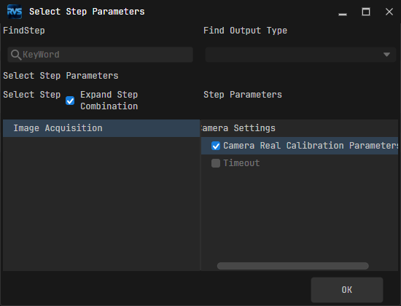Screen dimensions: 401x306
Task: Click the Find Output Type combo box
Action: click(300, 55)
